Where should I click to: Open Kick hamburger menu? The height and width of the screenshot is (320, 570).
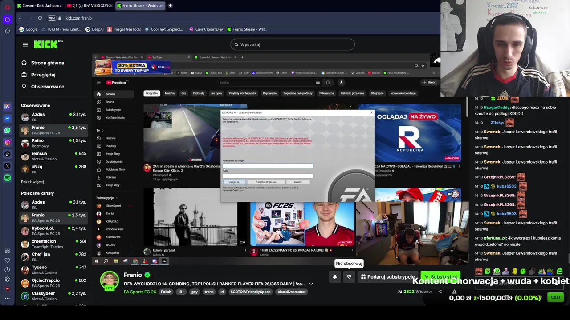25,44
